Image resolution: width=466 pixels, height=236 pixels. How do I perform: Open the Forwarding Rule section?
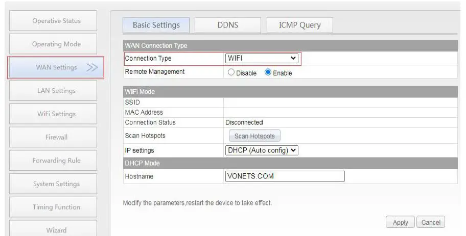[x=56, y=161]
